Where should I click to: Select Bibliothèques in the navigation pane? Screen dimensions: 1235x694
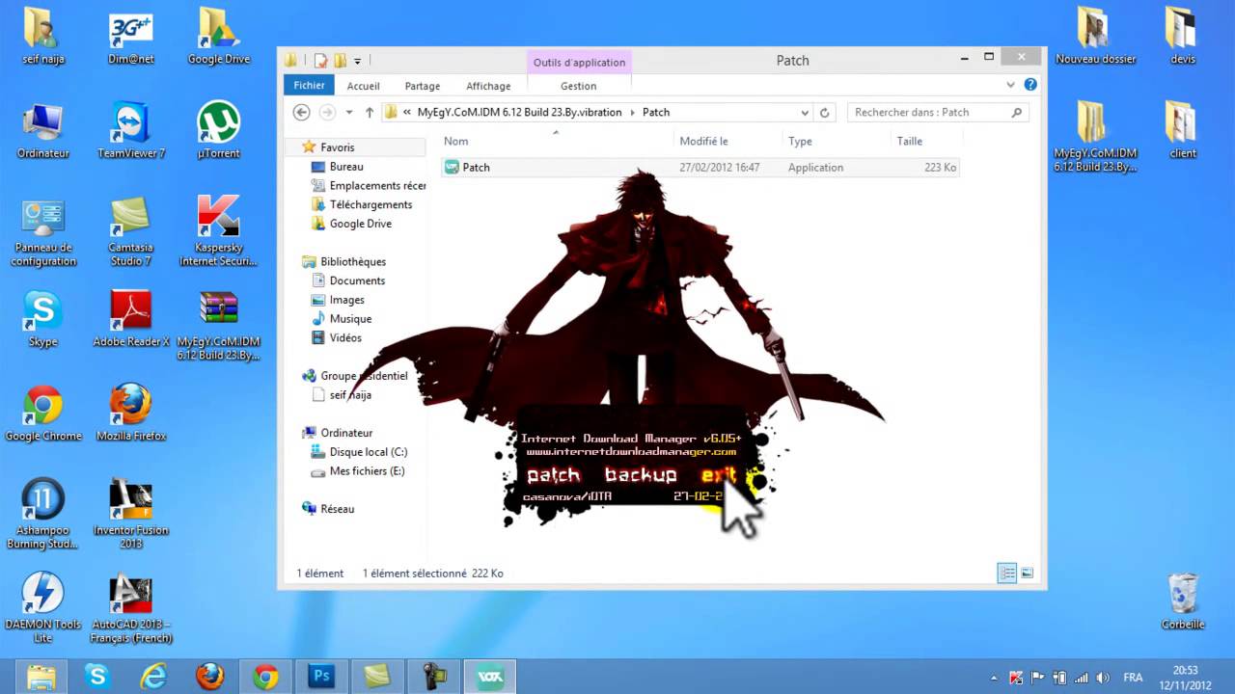point(352,261)
